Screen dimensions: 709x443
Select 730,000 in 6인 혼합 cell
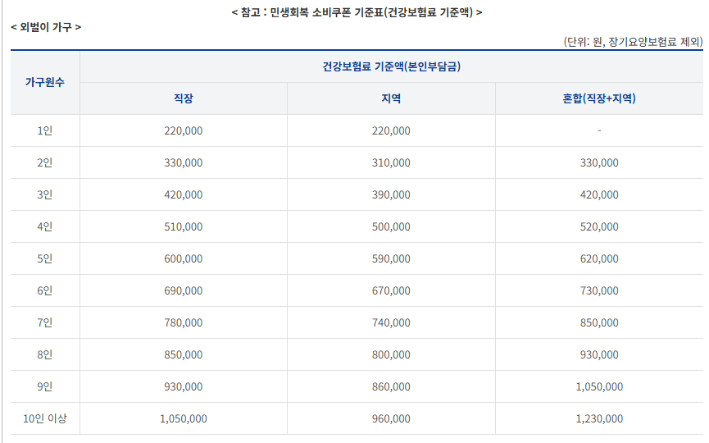pos(599,291)
